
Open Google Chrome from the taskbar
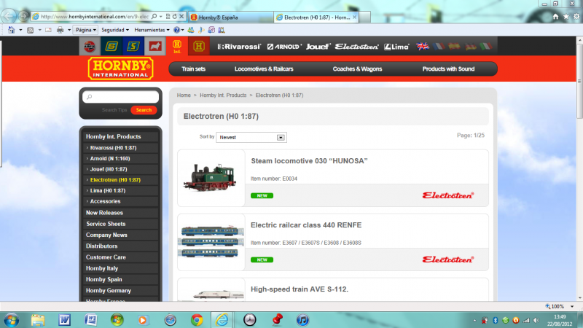(x=197, y=320)
